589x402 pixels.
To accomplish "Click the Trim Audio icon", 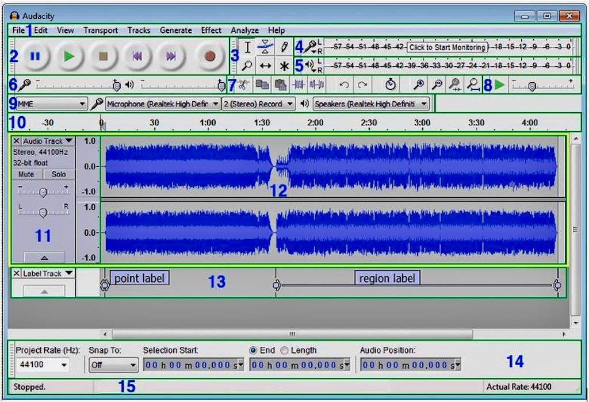I will point(299,85).
